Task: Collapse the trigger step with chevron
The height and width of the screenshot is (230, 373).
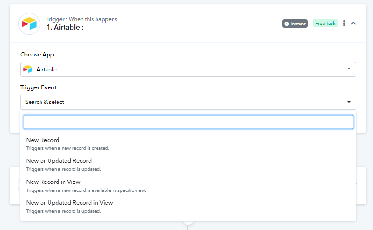Action: [353, 23]
